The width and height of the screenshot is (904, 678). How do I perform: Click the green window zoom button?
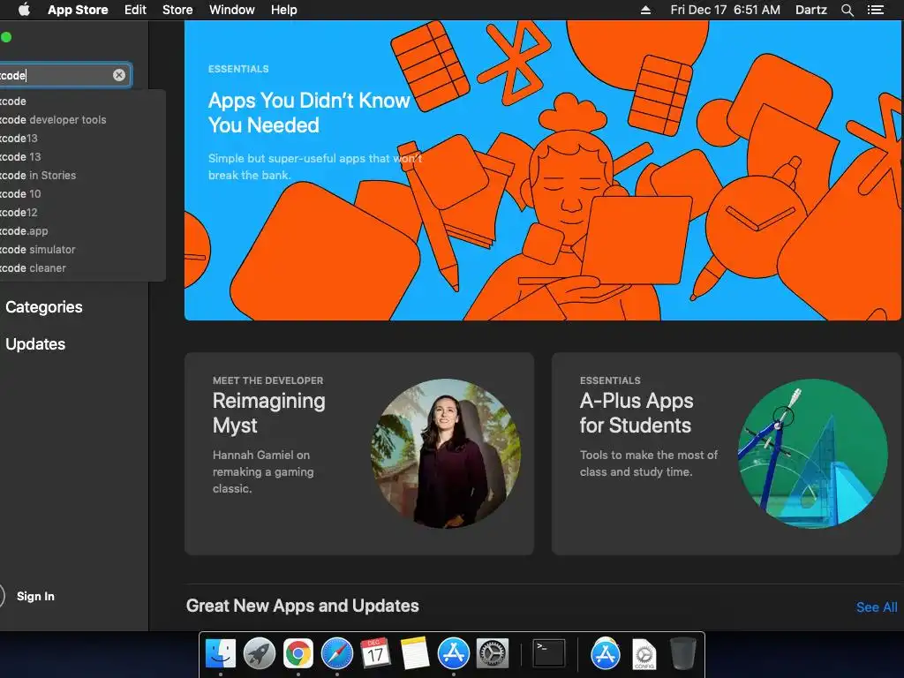[x=6, y=37]
